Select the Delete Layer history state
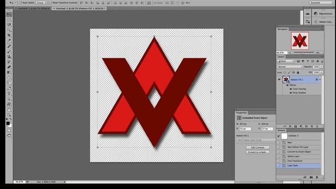Image resolution: width=336 pixels, height=189 pixels. [x=299, y=156]
